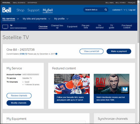Screen dimensions: 140x124
Task: Click the My Equipment heading
Action: point(16,119)
